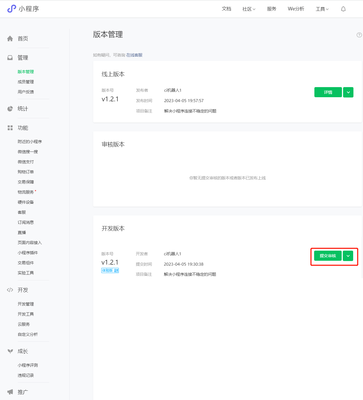Select 成长 section heading text

(23, 351)
